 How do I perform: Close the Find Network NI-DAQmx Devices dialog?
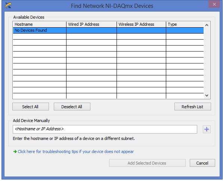click(214, 4)
